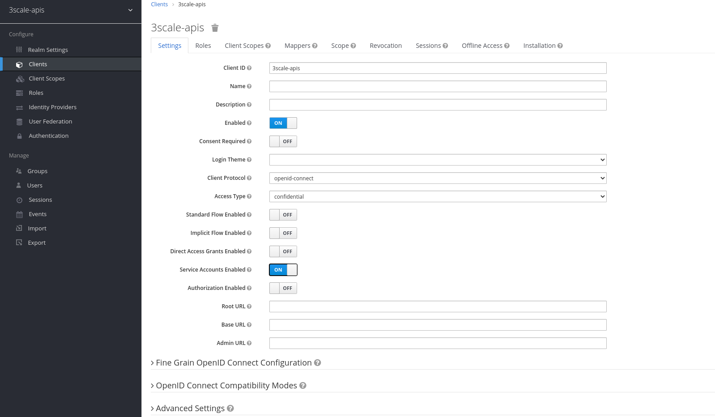Toggle the Enabled switch off
The image size is (715, 417).
point(283,123)
